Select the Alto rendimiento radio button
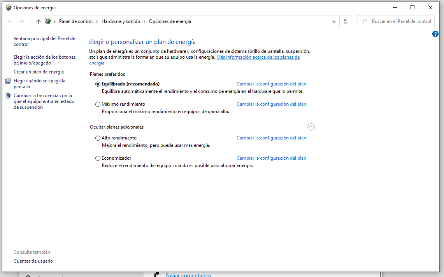Viewport: 444px width, 277px height. 98,138
